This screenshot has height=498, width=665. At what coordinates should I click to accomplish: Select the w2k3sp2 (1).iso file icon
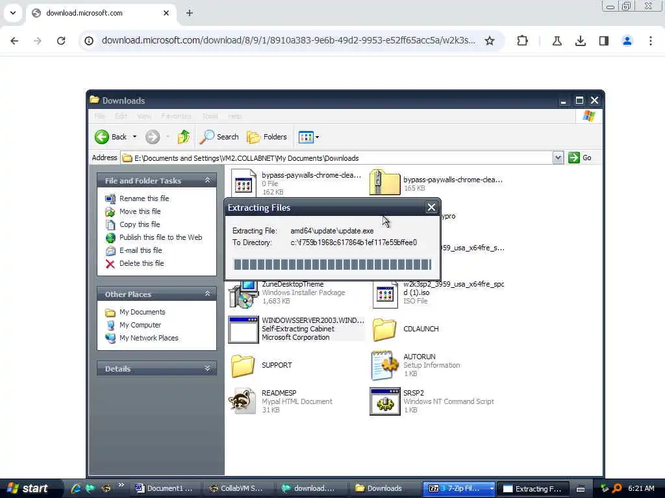pyautogui.click(x=385, y=294)
